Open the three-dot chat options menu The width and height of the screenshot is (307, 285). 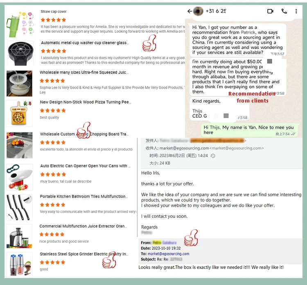(x=296, y=11)
